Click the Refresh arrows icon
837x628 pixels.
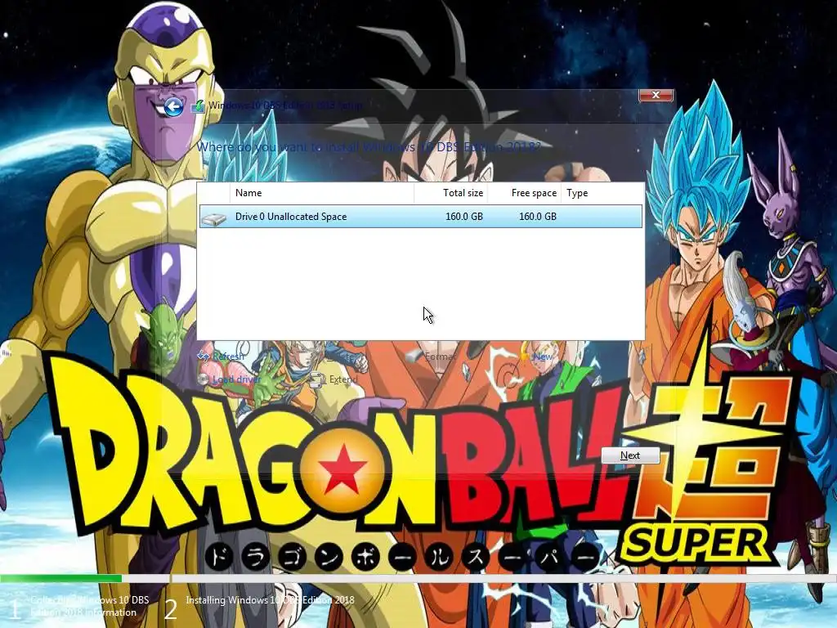tap(203, 356)
